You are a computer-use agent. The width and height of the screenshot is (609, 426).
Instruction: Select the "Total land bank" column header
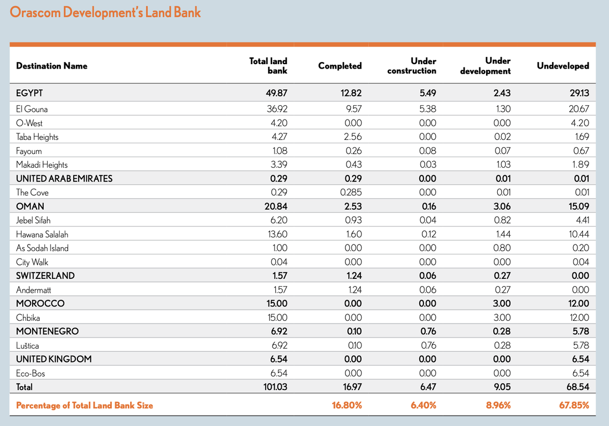point(268,66)
